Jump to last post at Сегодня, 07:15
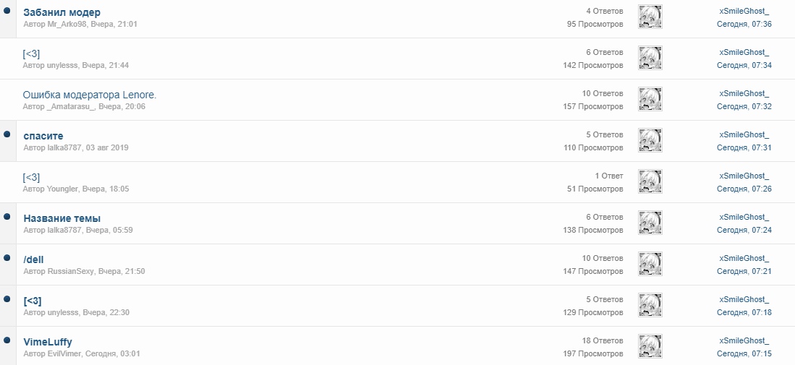This screenshot has height=365, width=795. pyautogui.click(x=744, y=353)
